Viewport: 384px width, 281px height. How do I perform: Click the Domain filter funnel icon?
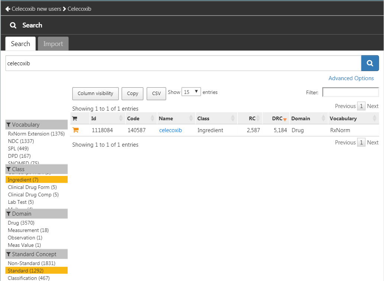click(x=9, y=214)
